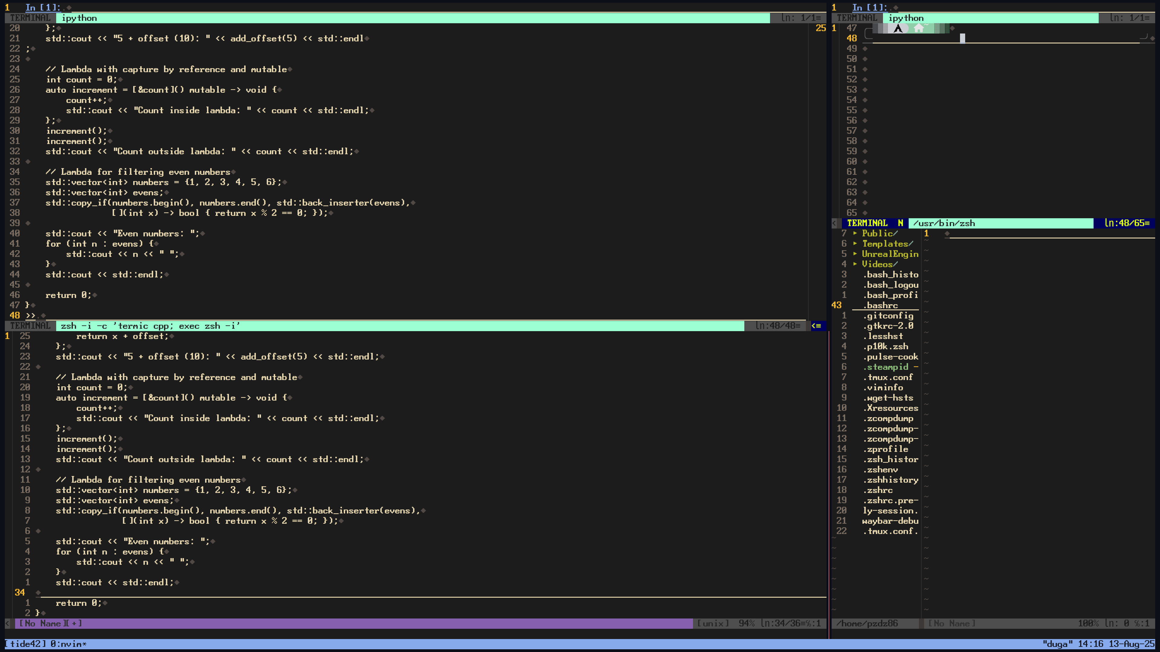Click the '<' arrow left of [No Name][+] statusline
The width and height of the screenshot is (1160, 652).
click(7, 623)
